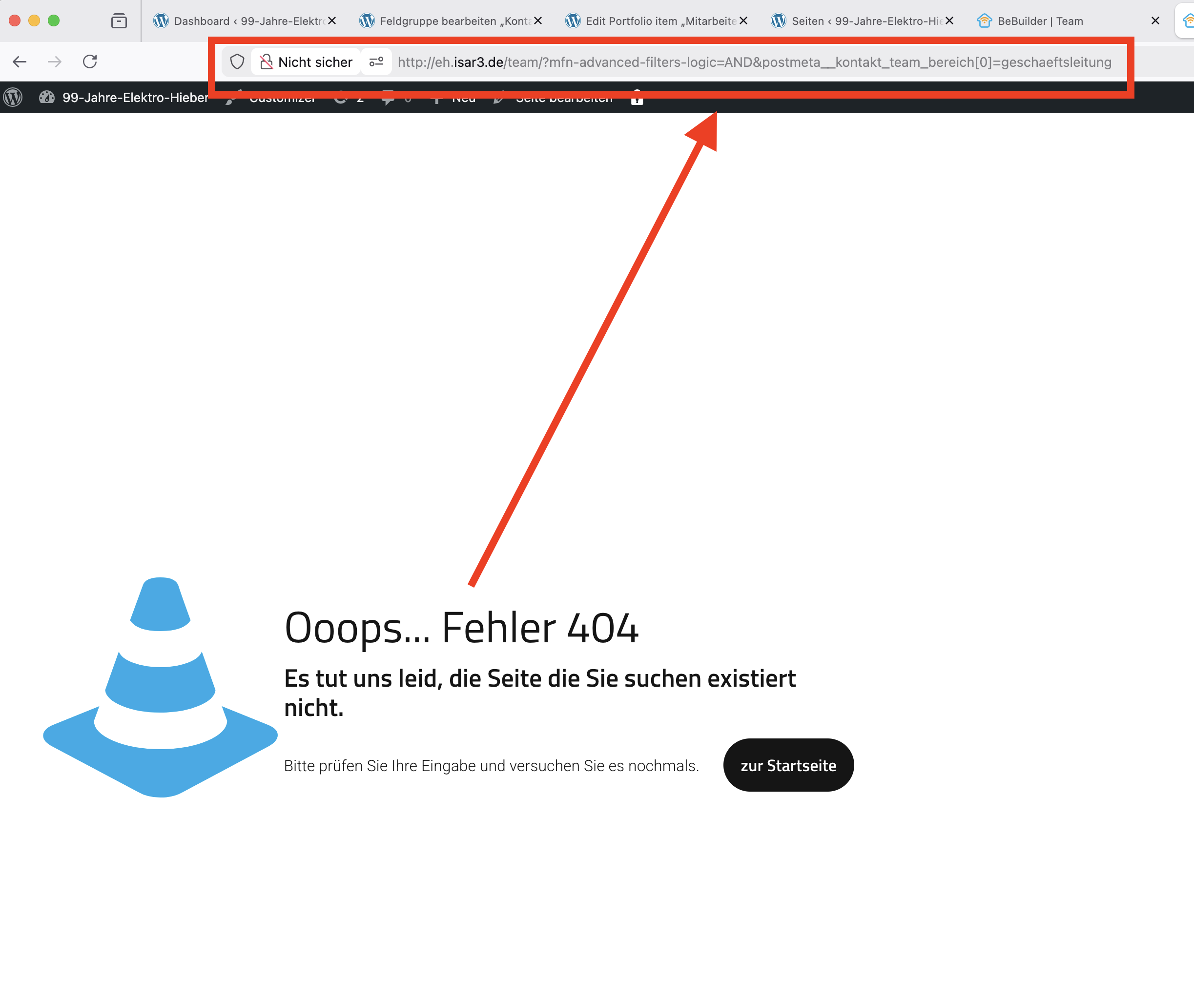Reload the current page

[x=90, y=61]
